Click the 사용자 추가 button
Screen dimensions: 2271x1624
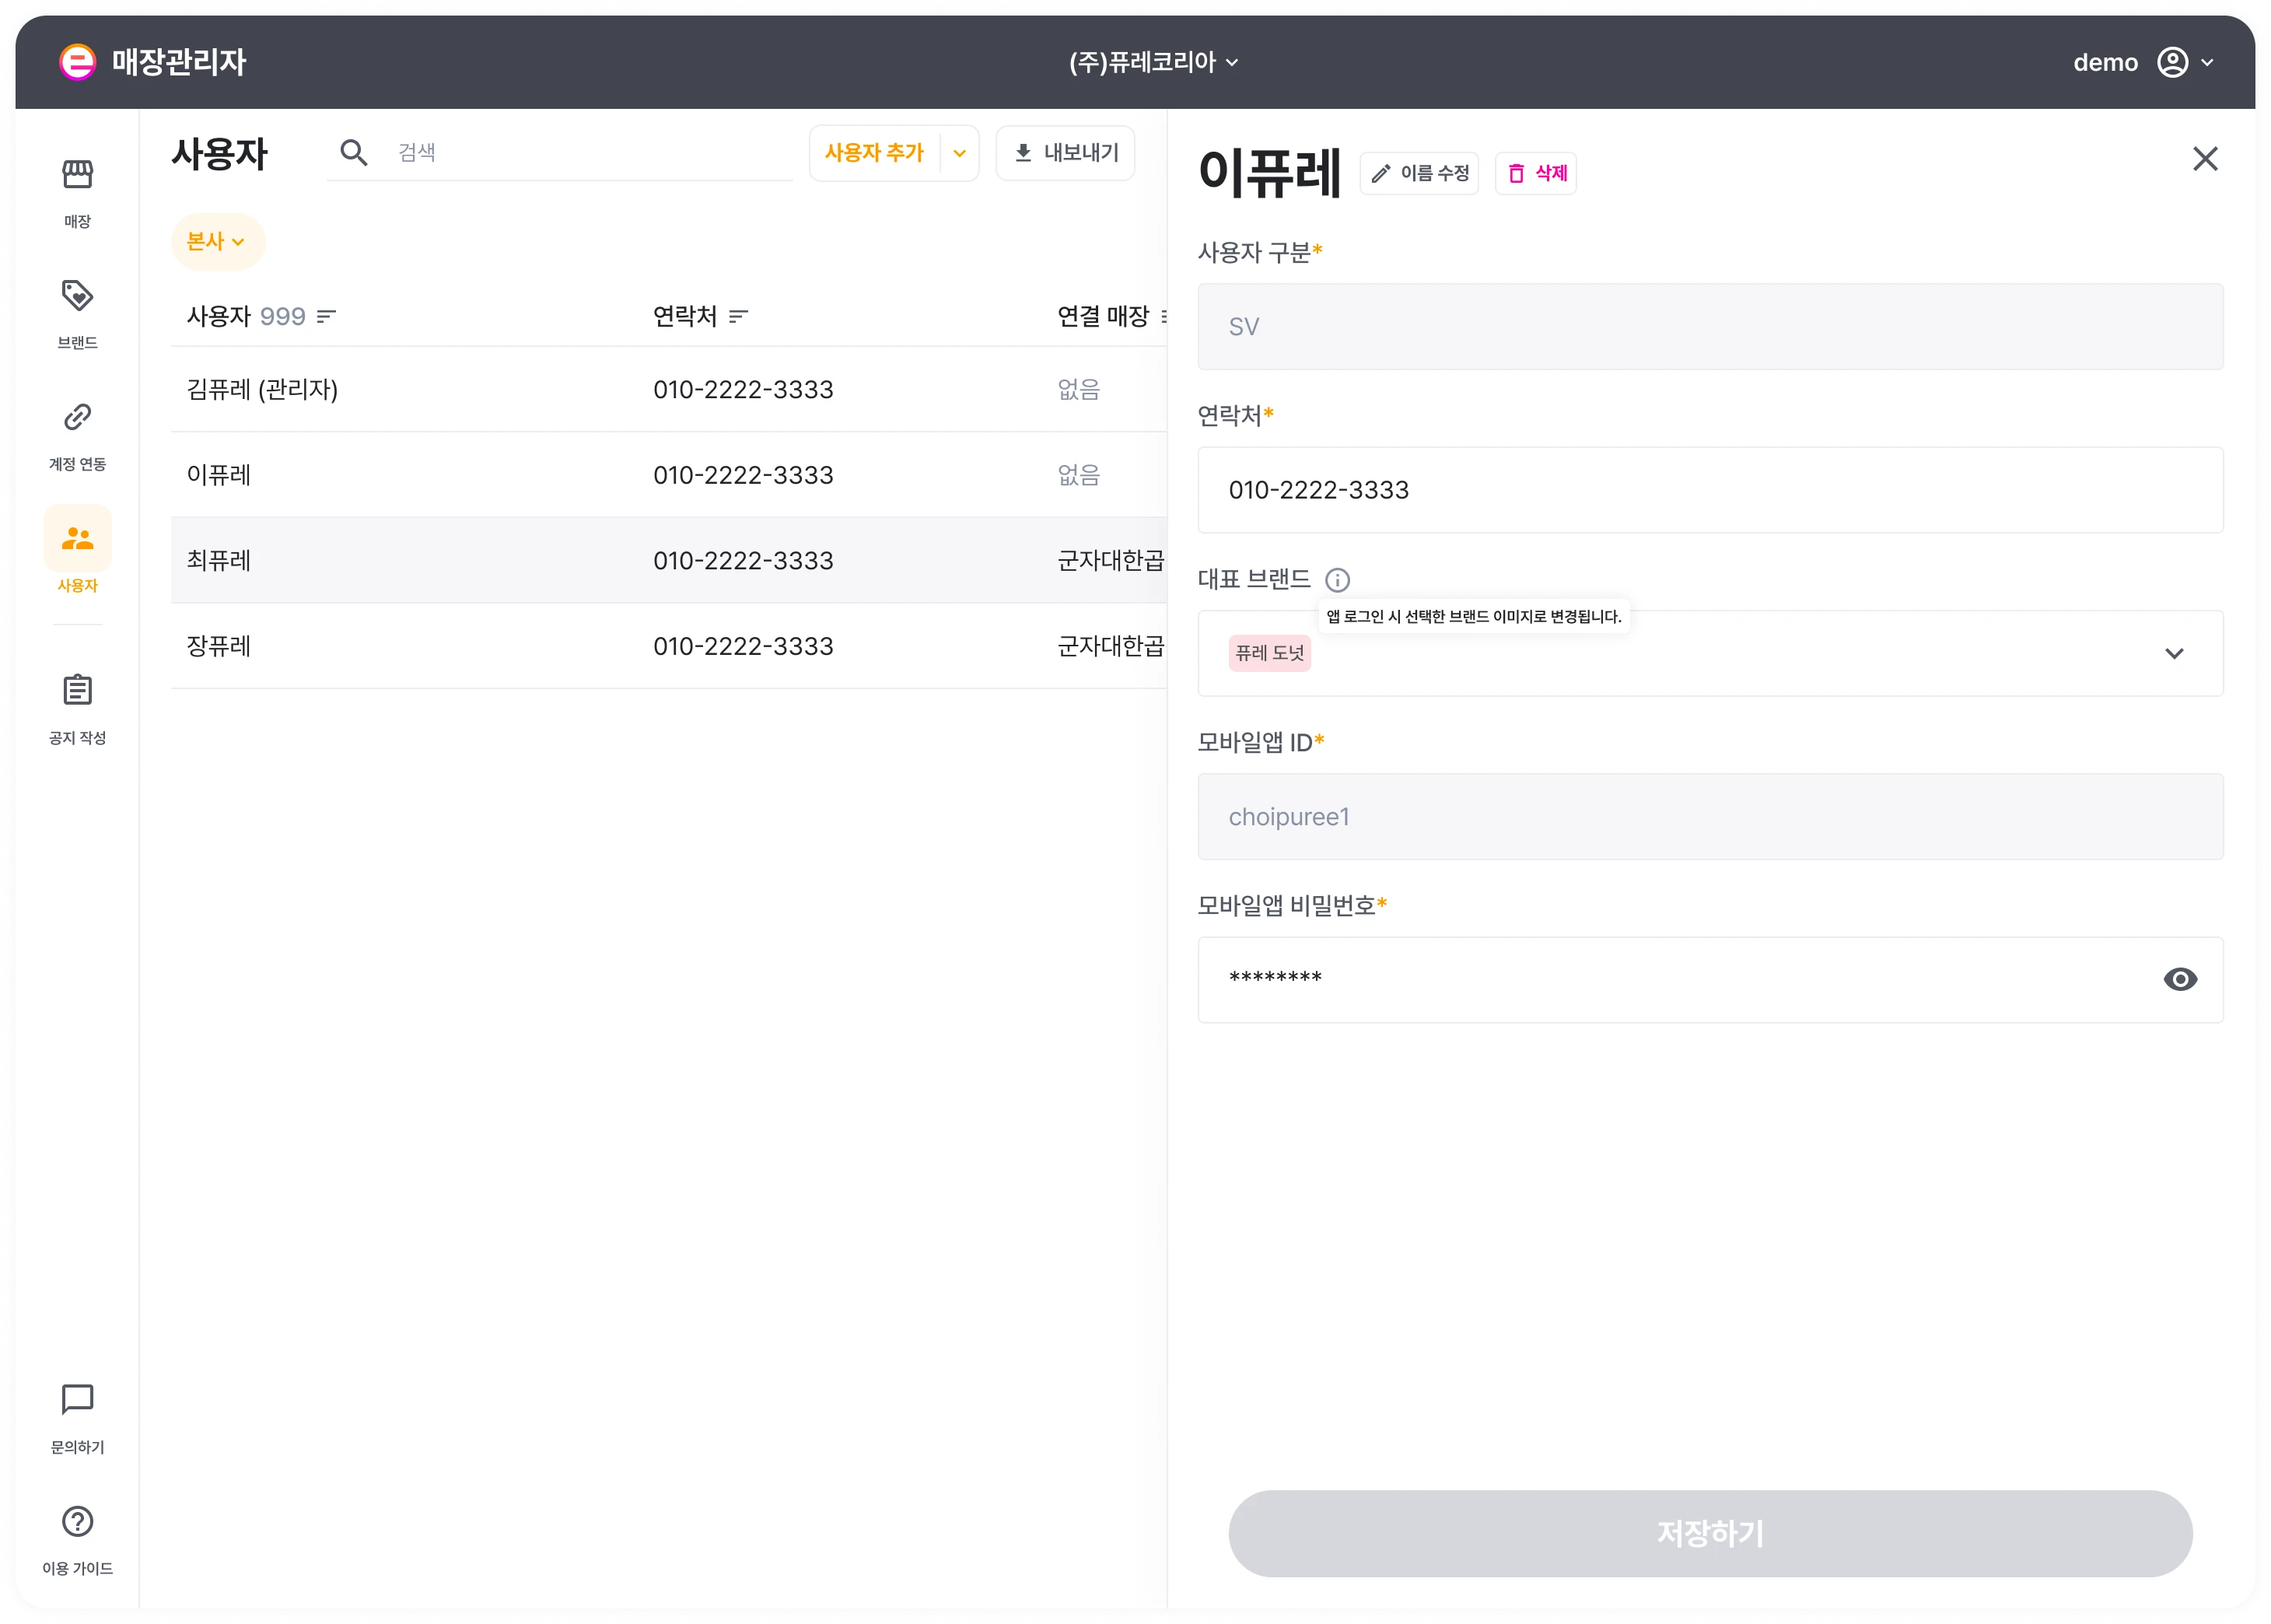tap(874, 153)
